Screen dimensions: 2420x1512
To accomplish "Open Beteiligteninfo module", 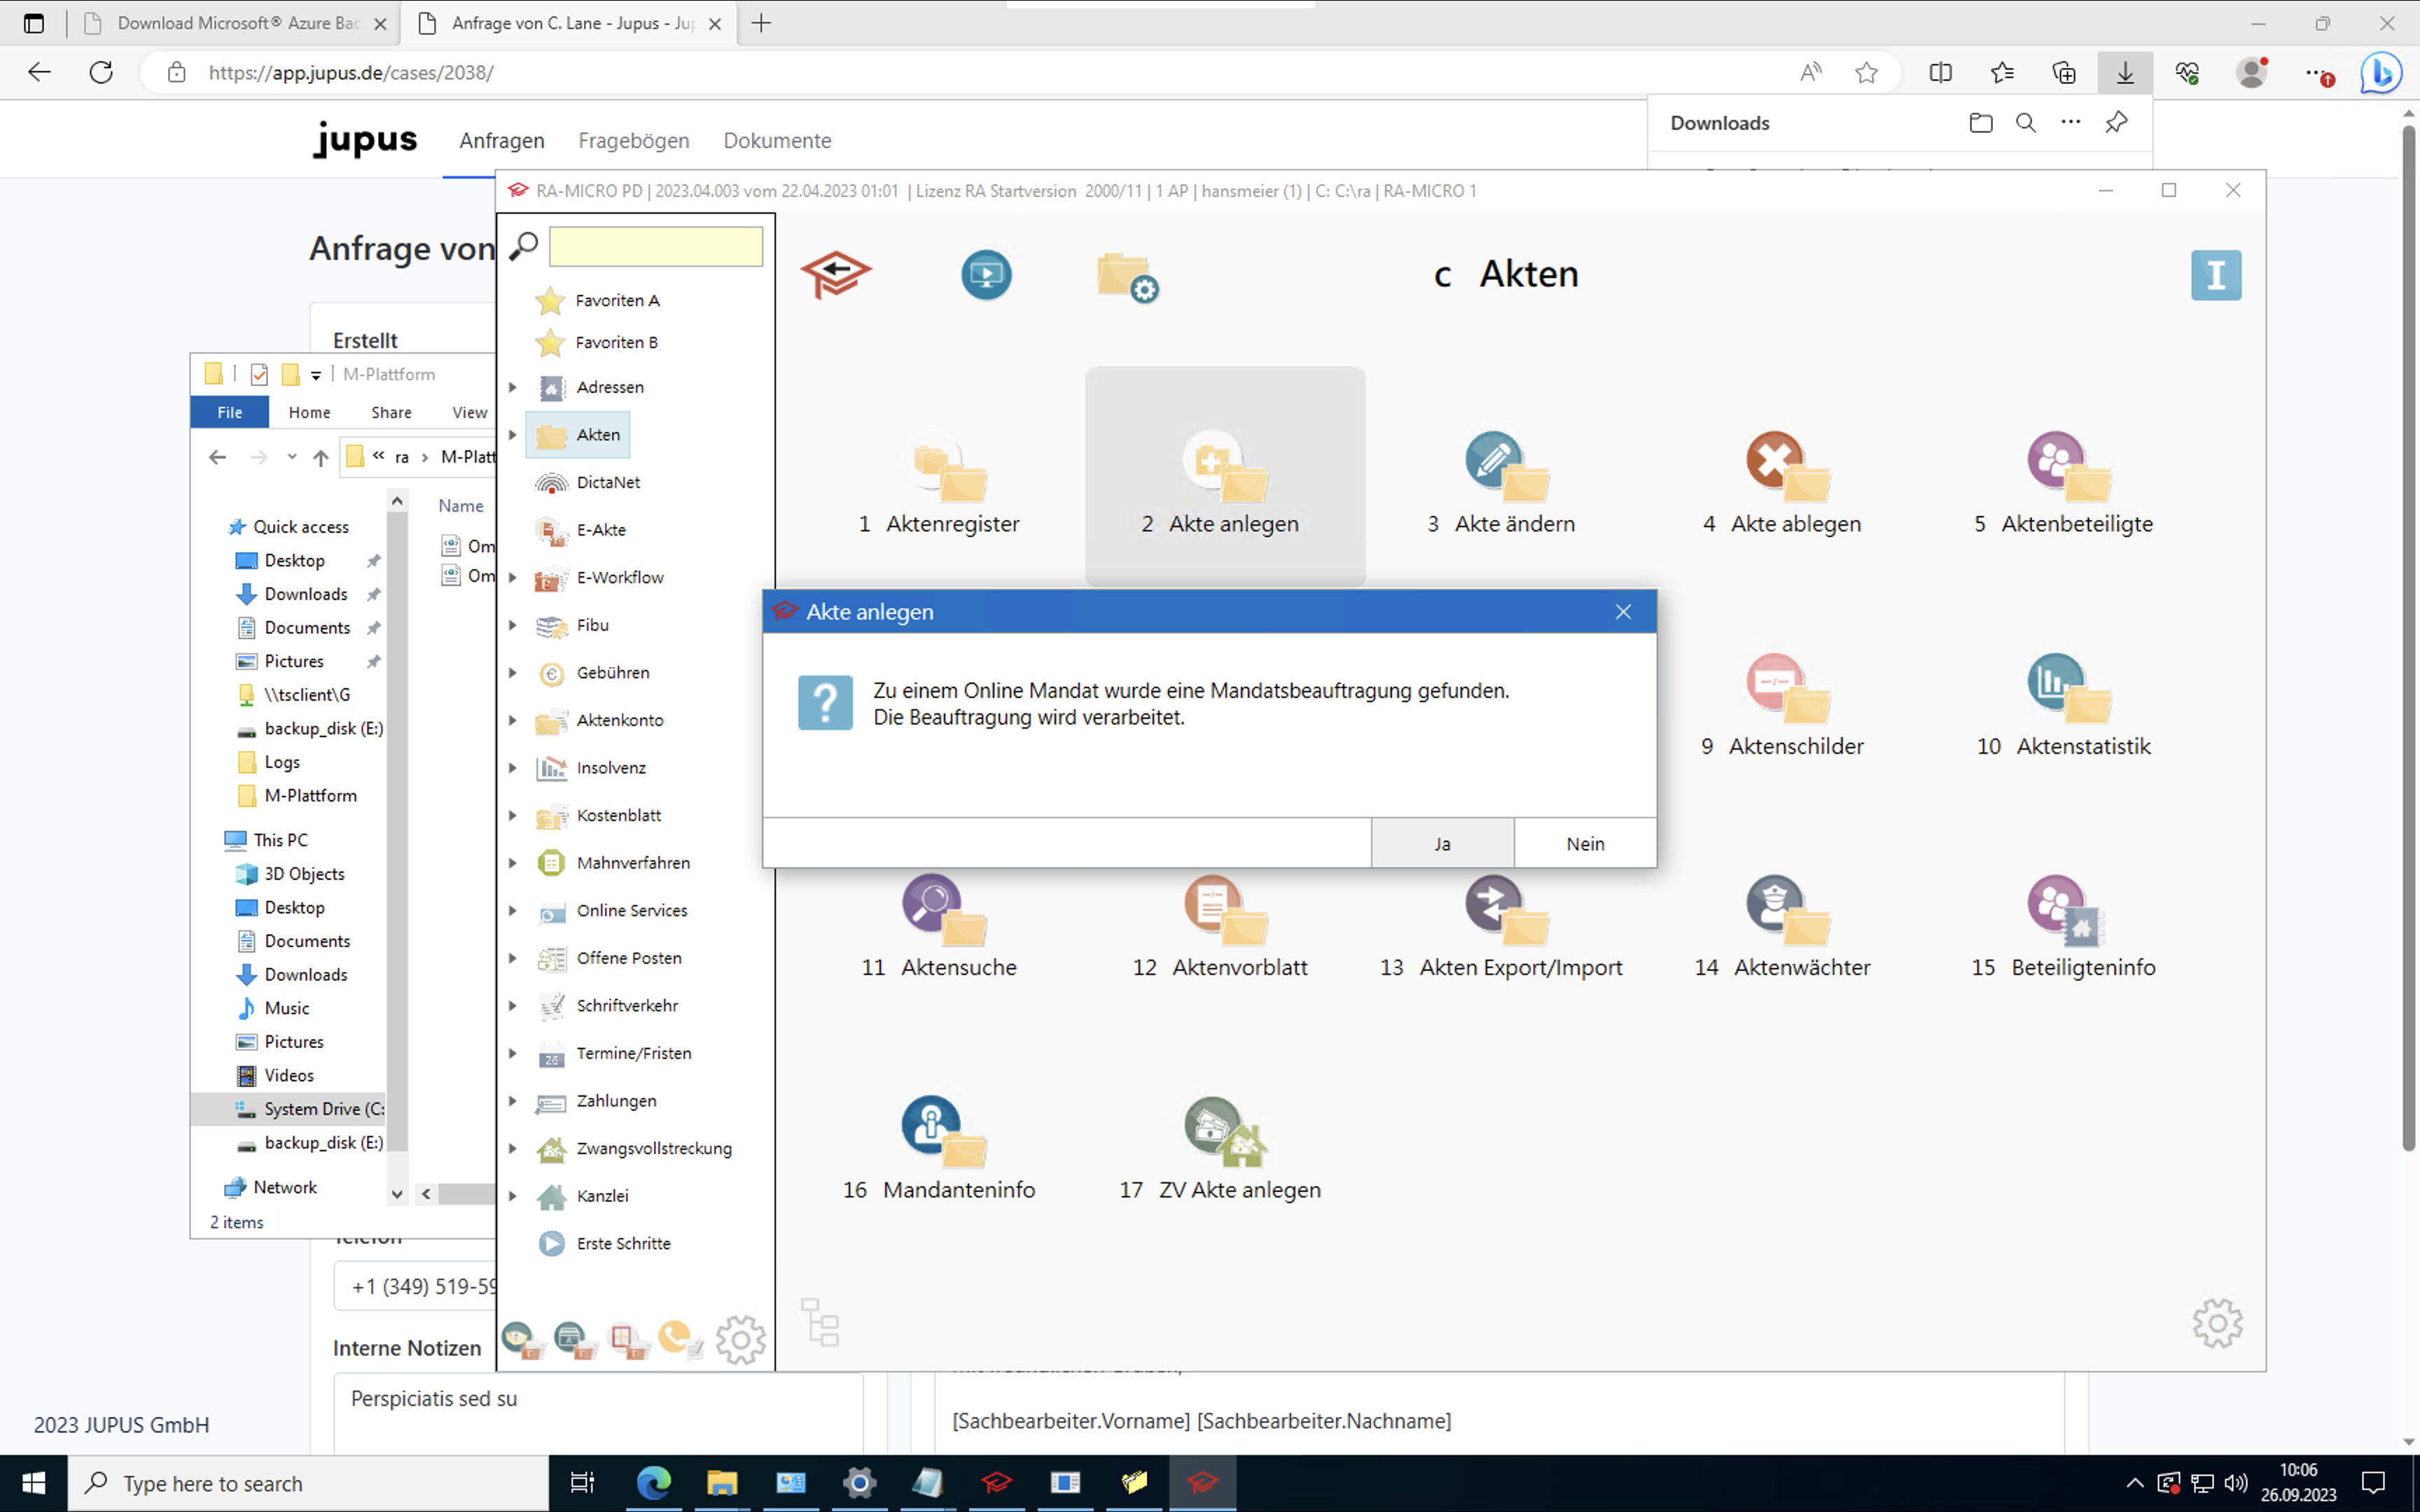I will coord(2063,928).
